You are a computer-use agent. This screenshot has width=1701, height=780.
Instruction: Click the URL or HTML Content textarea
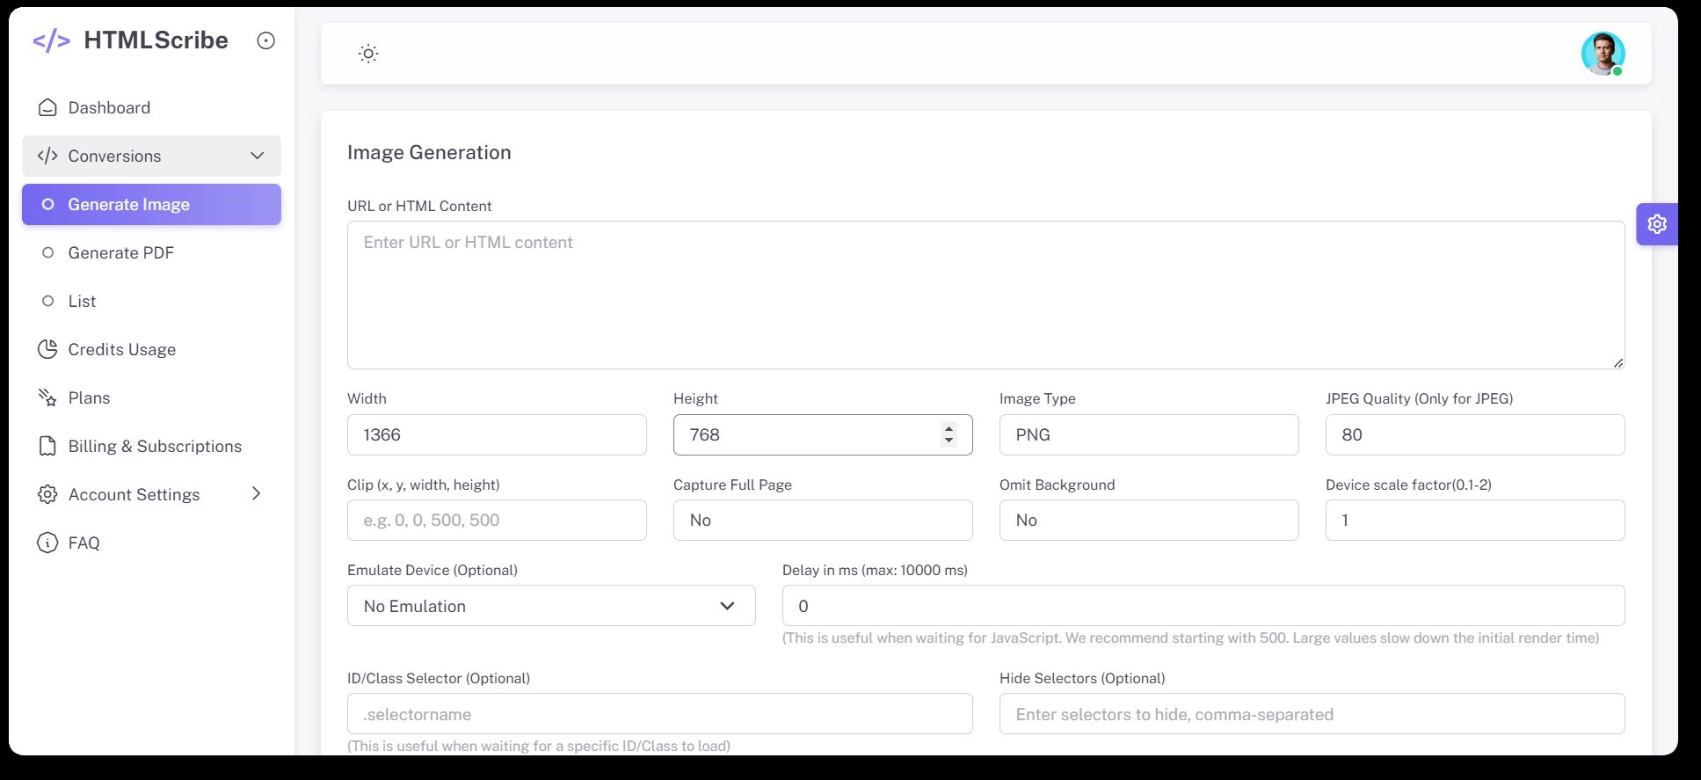(985, 295)
